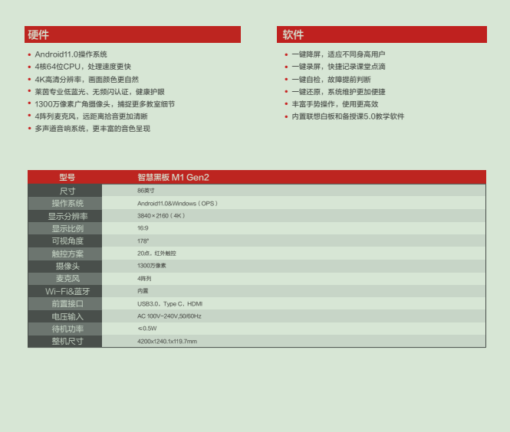The height and width of the screenshot is (432, 510).
Task: Select the 尺寸 row label
Action: point(65,191)
